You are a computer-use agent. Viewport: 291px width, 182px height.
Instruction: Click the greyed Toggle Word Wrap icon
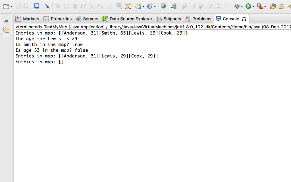pos(209,6)
